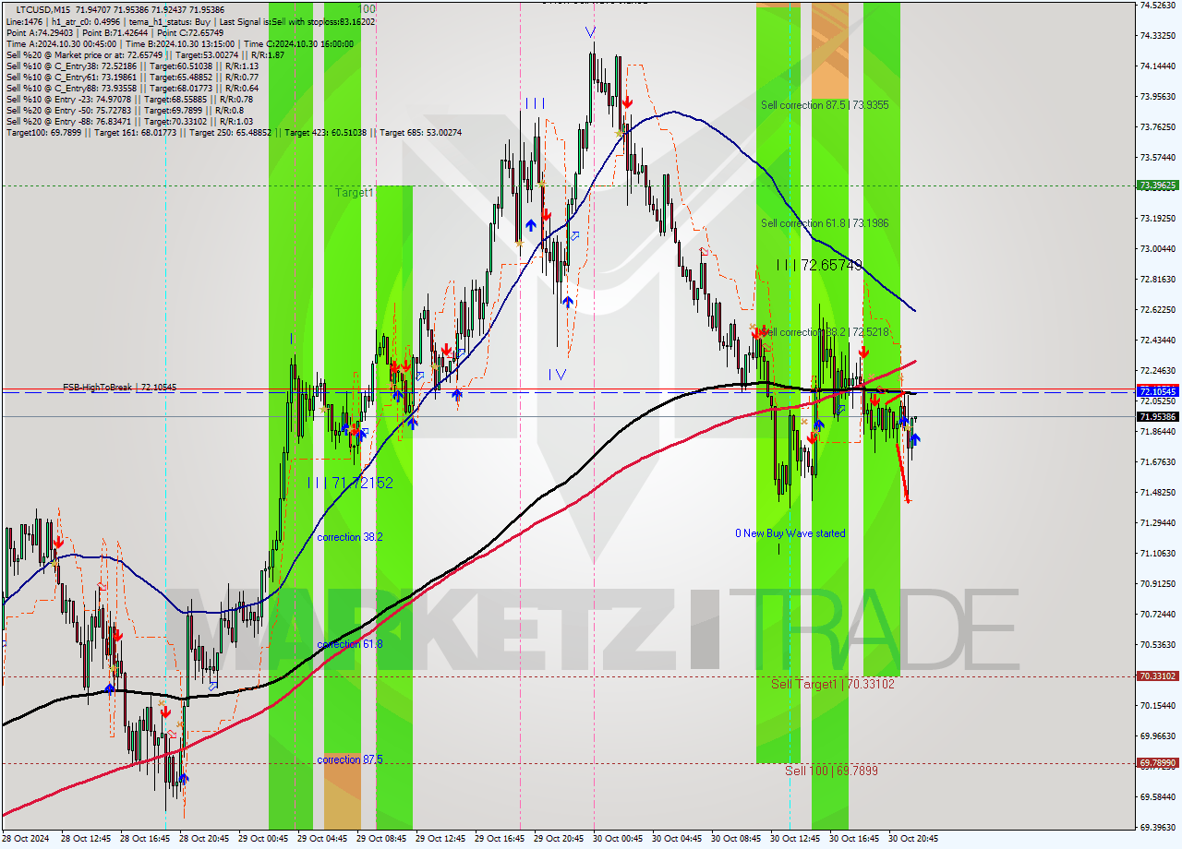Click the blue 'I I I 71.72152' wave label

coord(350,483)
